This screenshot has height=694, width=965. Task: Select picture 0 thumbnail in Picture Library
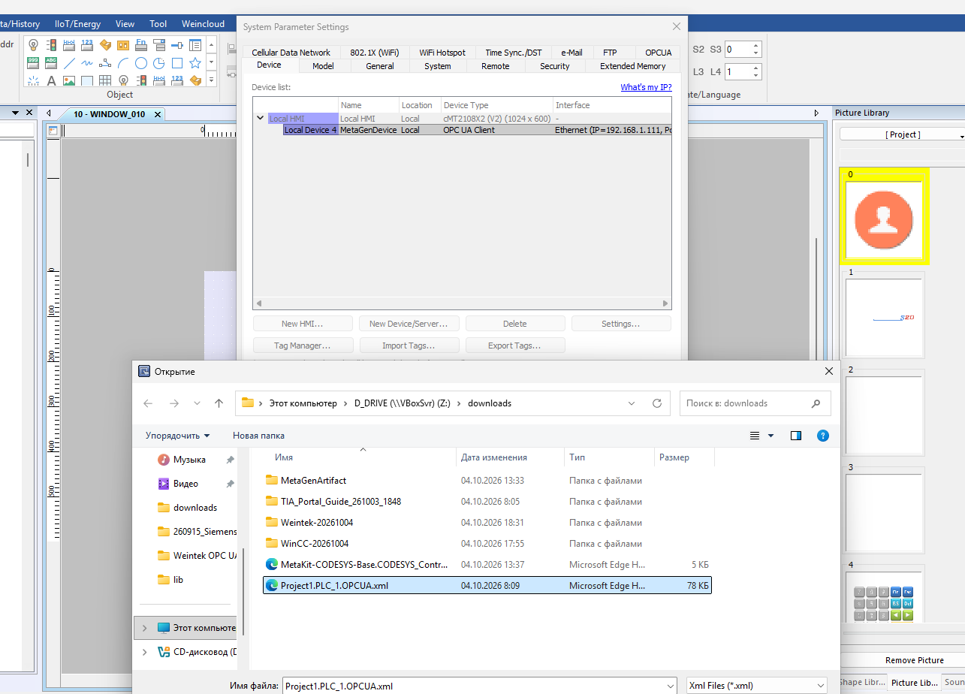885,220
